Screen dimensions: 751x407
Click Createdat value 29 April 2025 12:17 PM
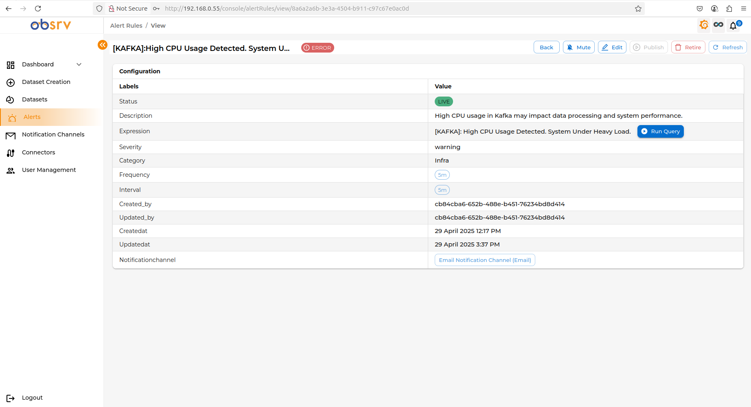click(468, 231)
